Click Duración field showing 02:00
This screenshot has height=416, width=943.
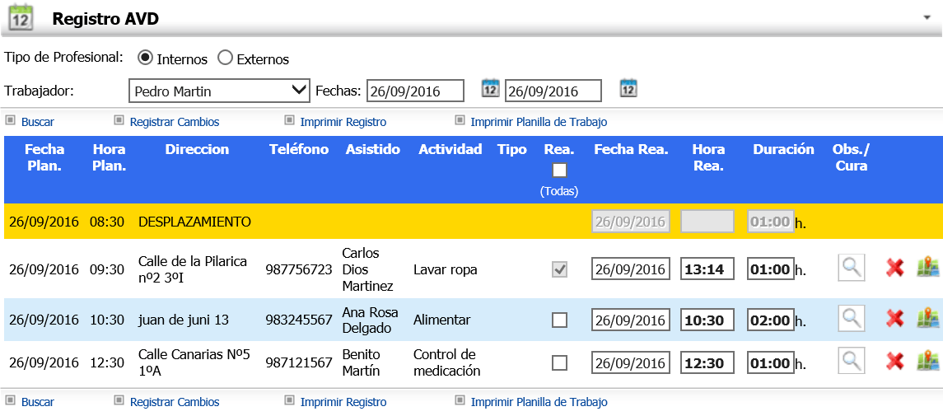point(770,320)
